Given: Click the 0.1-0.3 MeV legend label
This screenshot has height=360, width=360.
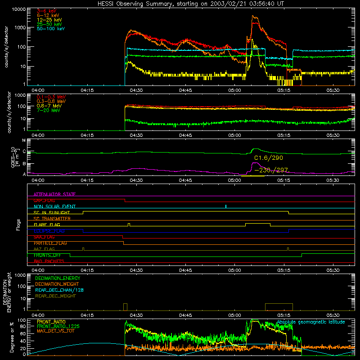Looking at the screenshot, I should point(51,97).
